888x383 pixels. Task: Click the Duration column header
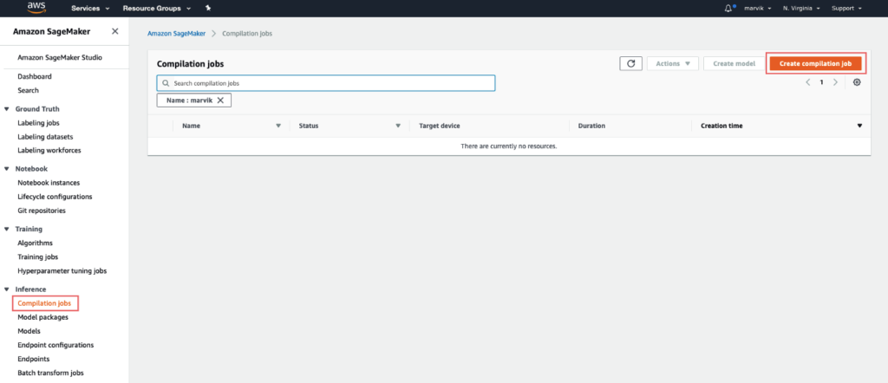pyautogui.click(x=591, y=126)
